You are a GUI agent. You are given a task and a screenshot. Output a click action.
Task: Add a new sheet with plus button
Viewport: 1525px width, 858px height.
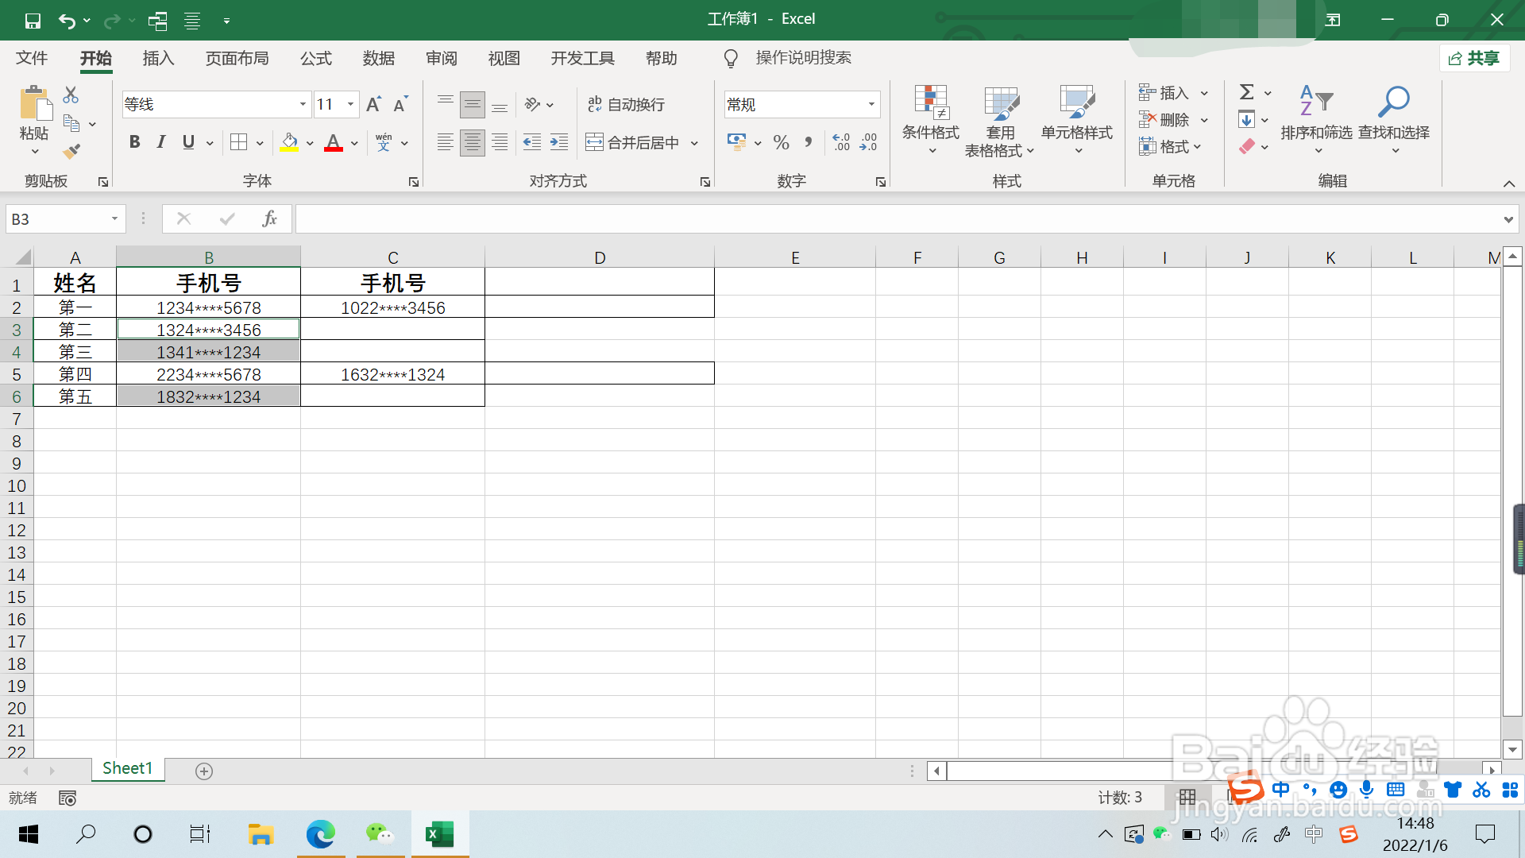click(204, 771)
